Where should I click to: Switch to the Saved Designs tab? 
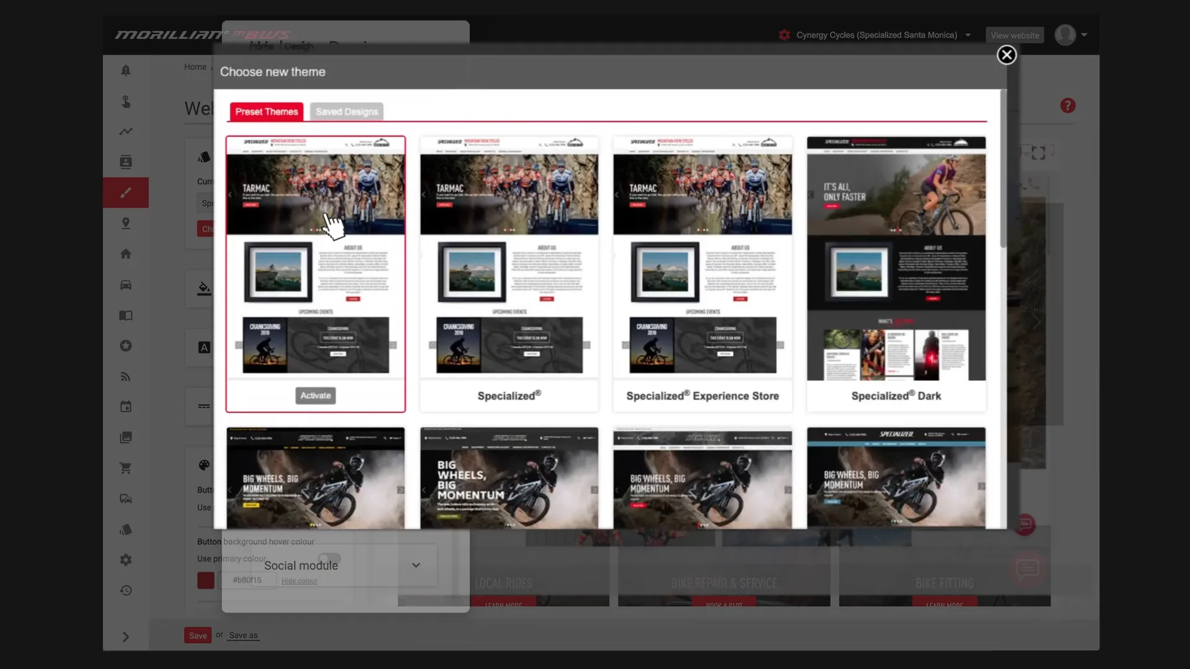click(346, 111)
